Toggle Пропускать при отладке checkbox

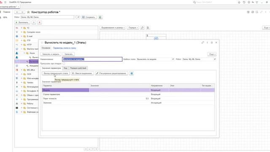click(64, 64)
